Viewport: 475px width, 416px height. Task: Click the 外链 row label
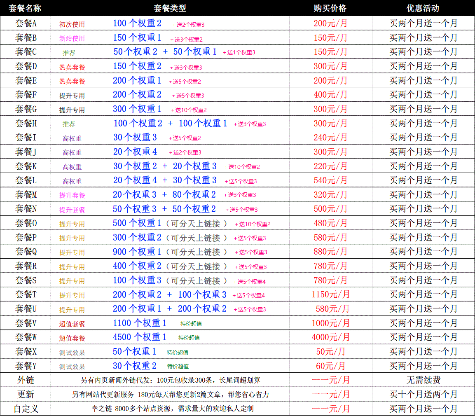26,380
